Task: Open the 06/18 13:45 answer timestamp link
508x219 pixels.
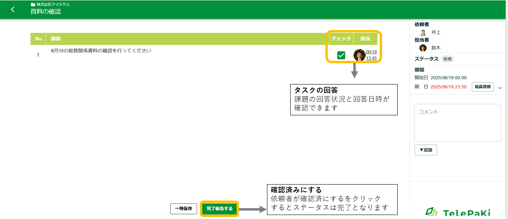Action: 371,55
